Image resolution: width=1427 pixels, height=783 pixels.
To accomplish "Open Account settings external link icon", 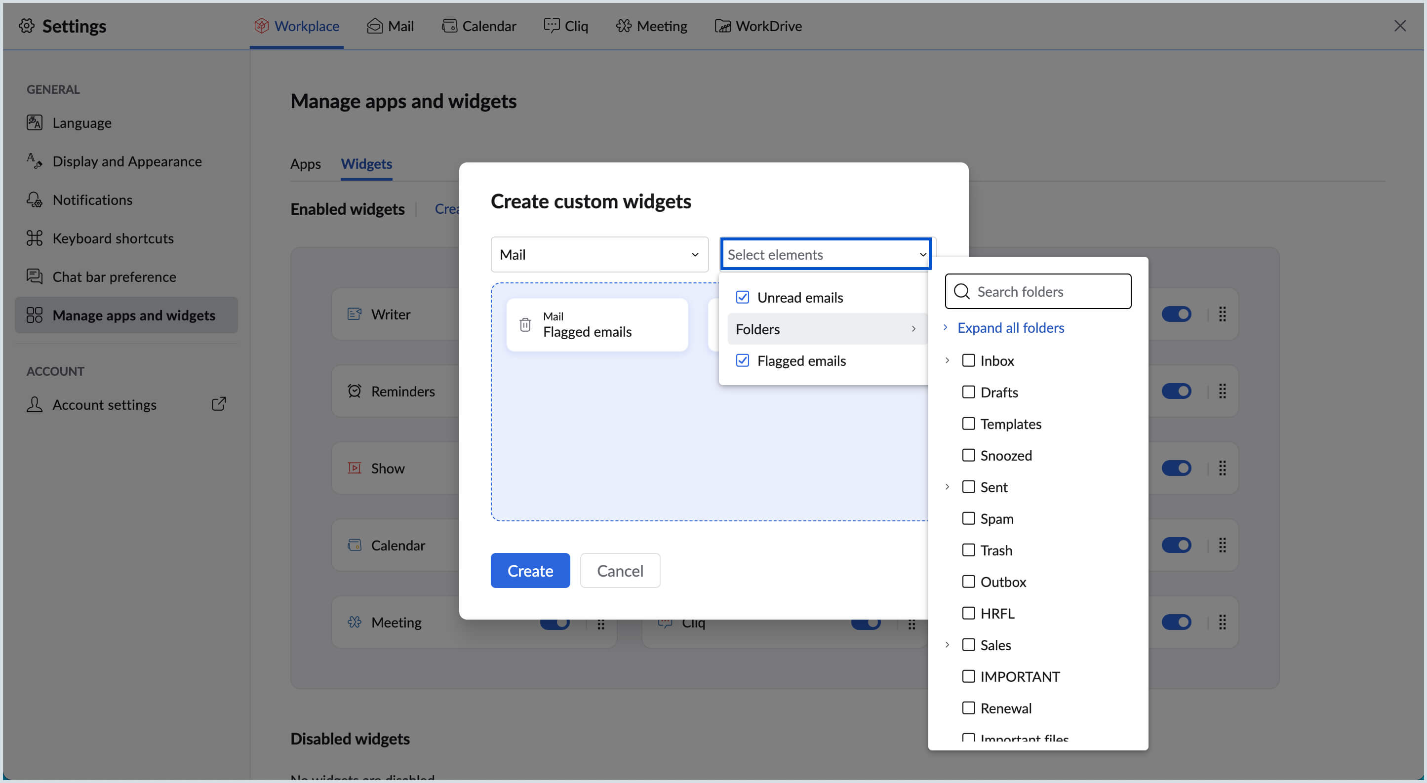I will (219, 404).
